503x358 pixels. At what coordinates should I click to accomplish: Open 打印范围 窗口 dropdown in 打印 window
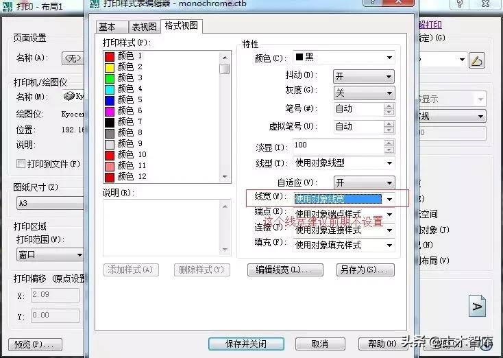pyautogui.click(x=50, y=255)
